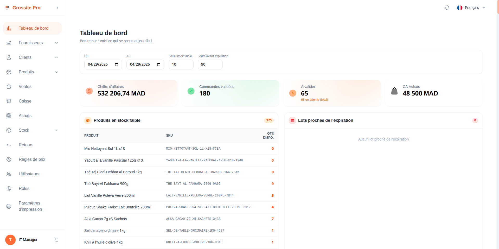
Task: Click the green check icon on Commandes validées
Action: pyautogui.click(x=191, y=91)
